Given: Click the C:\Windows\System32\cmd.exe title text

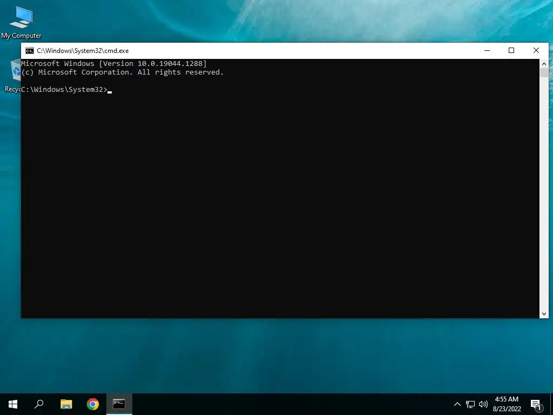Looking at the screenshot, I should (x=83, y=51).
